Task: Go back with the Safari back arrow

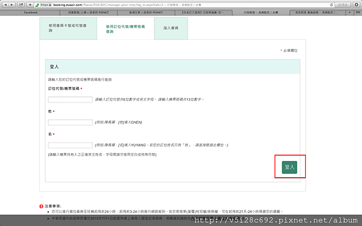Action: pos(5,5)
